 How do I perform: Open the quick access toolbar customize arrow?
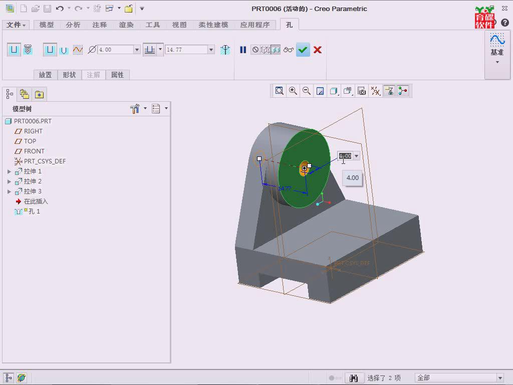142,9
